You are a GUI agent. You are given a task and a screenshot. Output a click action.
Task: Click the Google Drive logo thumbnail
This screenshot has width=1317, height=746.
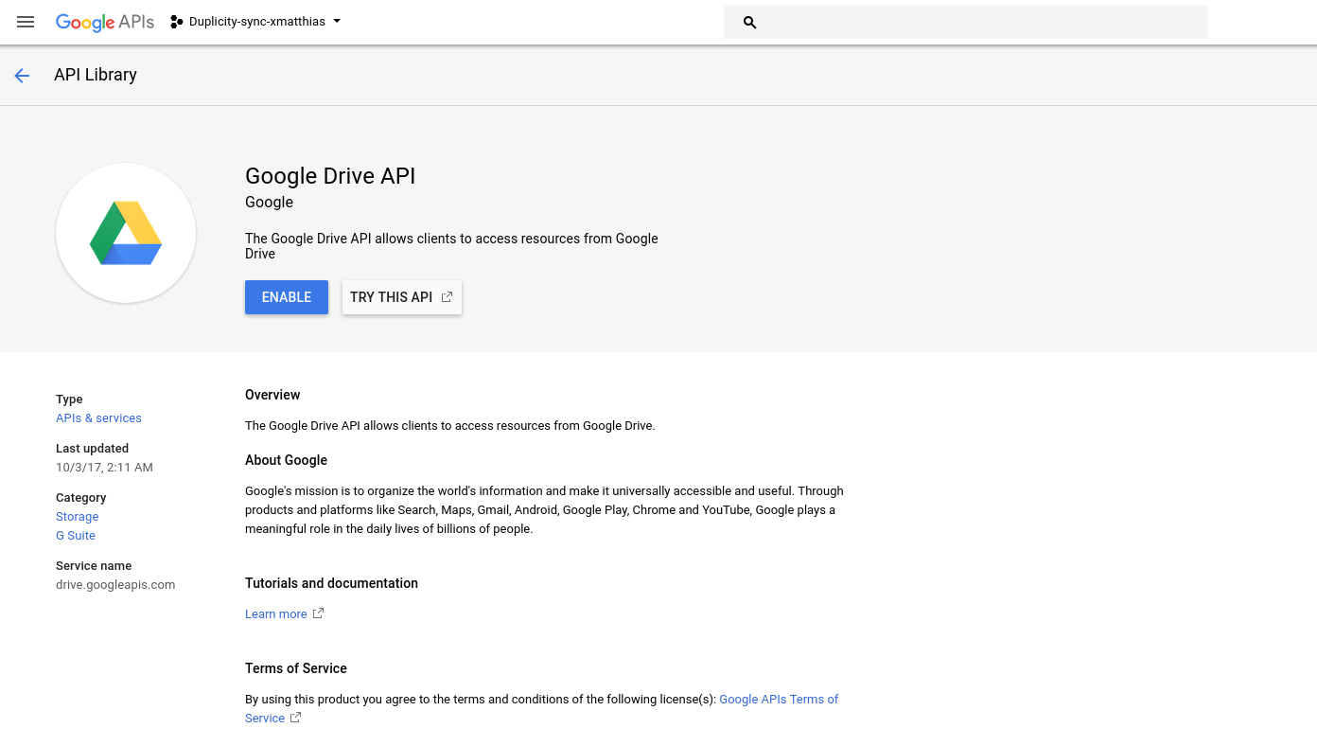[126, 233]
